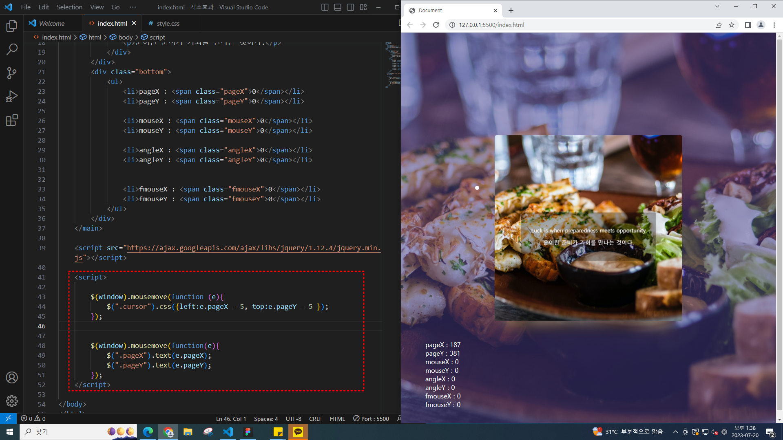Toggle the secondary side bar layout button

click(350, 7)
